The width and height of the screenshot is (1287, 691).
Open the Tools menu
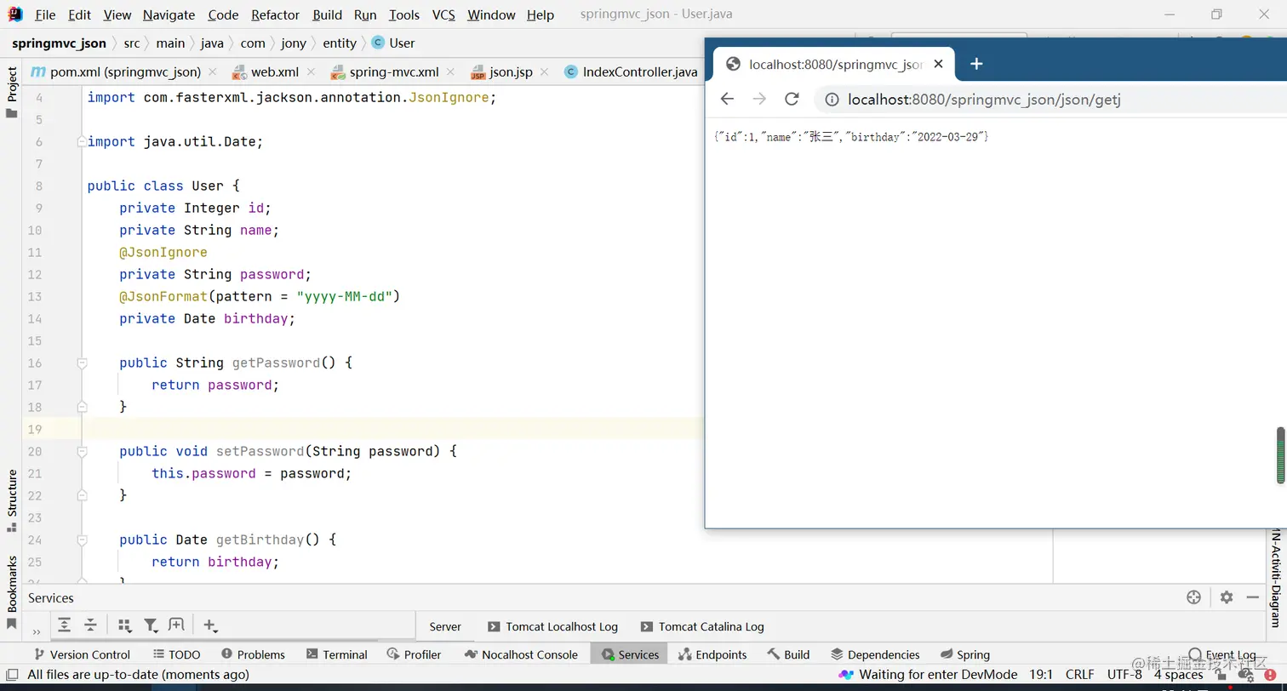(404, 14)
